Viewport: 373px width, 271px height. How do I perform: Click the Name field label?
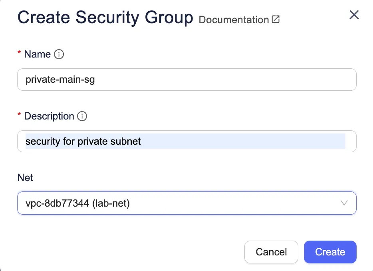coord(38,54)
